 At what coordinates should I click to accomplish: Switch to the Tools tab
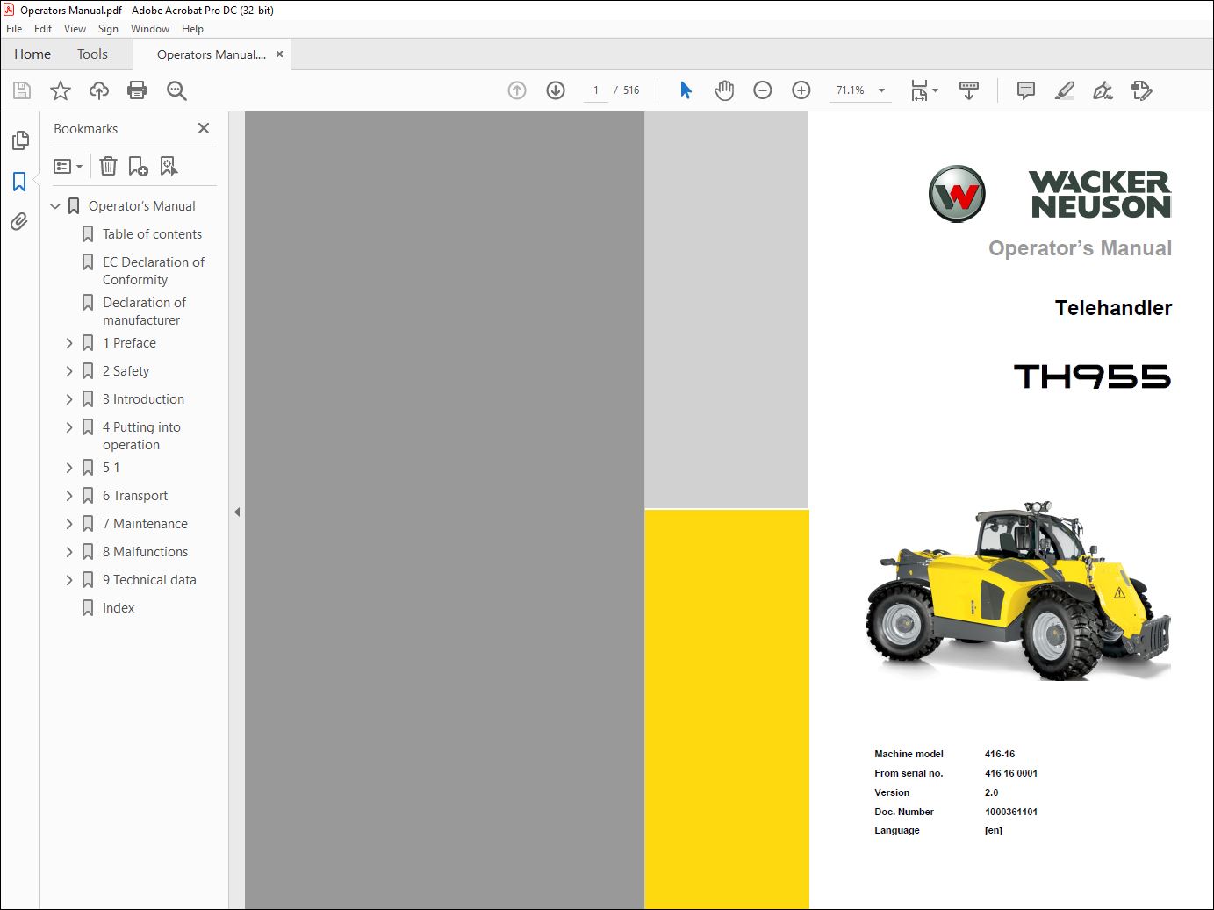(x=92, y=54)
